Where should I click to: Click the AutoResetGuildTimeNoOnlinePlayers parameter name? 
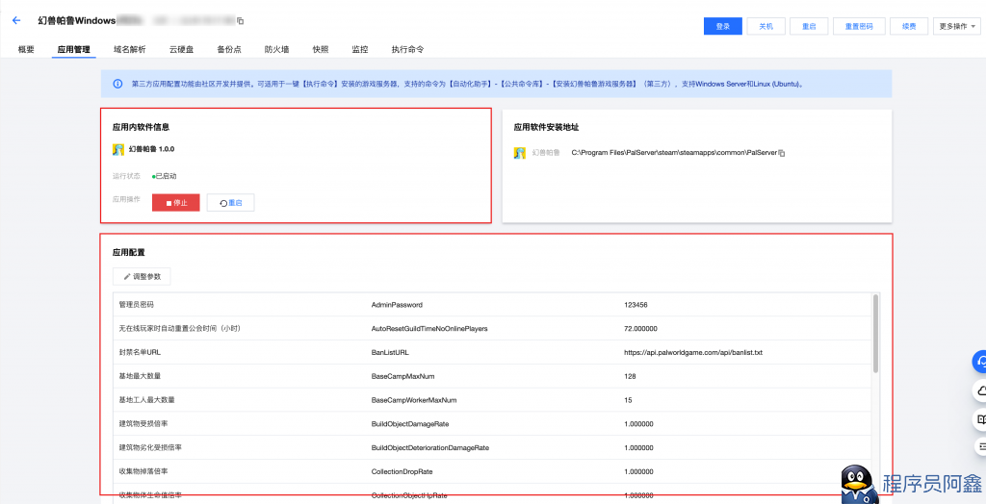point(429,329)
